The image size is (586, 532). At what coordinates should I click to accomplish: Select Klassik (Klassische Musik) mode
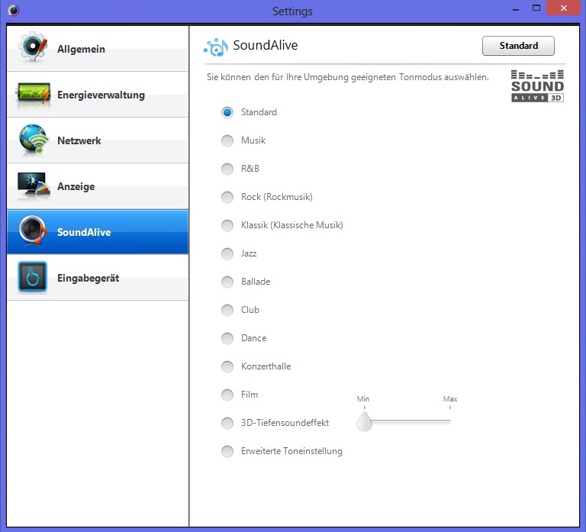point(227,225)
